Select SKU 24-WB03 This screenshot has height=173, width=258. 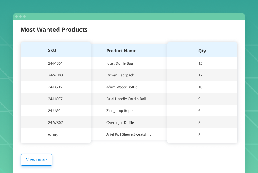(x=55, y=75)
